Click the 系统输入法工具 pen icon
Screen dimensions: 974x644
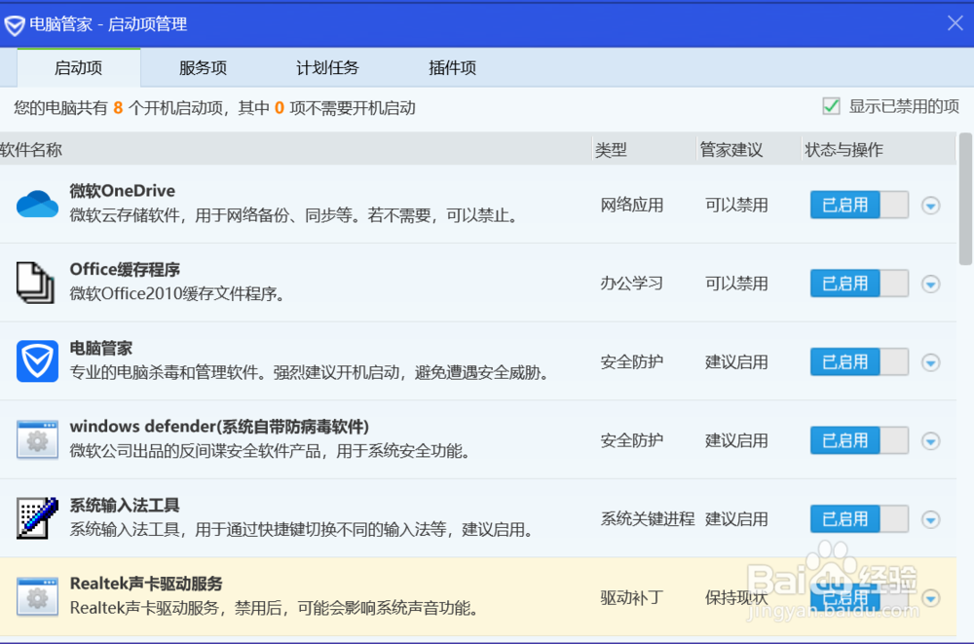point(37,517)
